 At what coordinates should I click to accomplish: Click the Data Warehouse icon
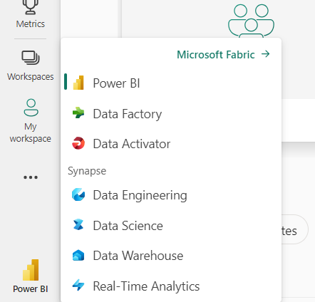(x=78, y=255)
